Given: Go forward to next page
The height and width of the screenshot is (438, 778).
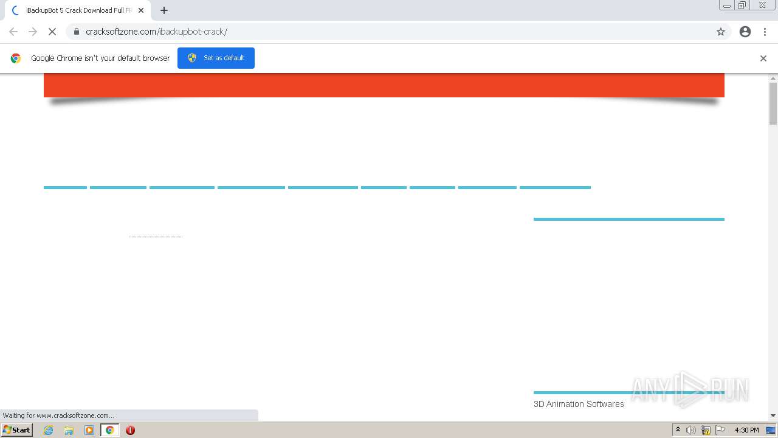Looking at the screenshot, I should [33, 32].
